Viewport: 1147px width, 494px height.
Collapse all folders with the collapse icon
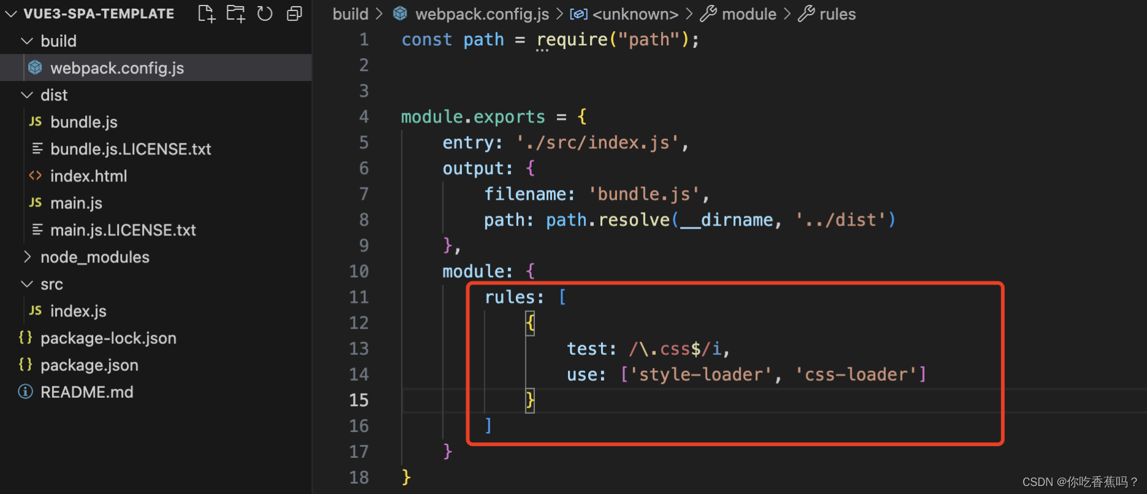(x=294, y=13)
